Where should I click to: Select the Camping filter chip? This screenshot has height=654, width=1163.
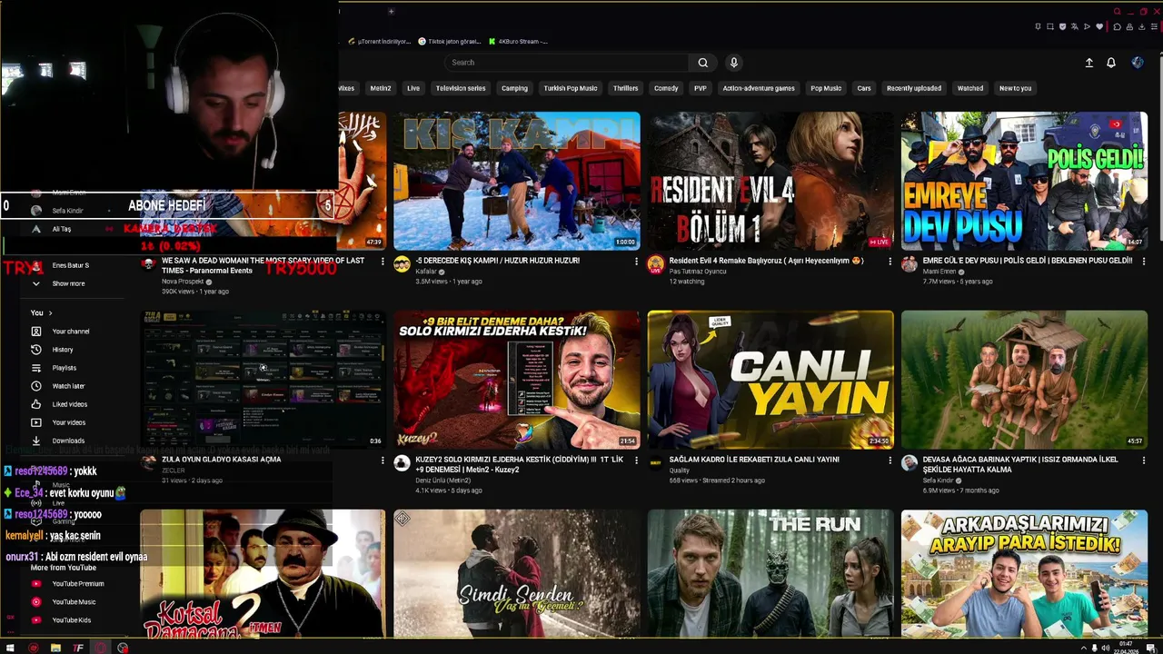(514, 88)
